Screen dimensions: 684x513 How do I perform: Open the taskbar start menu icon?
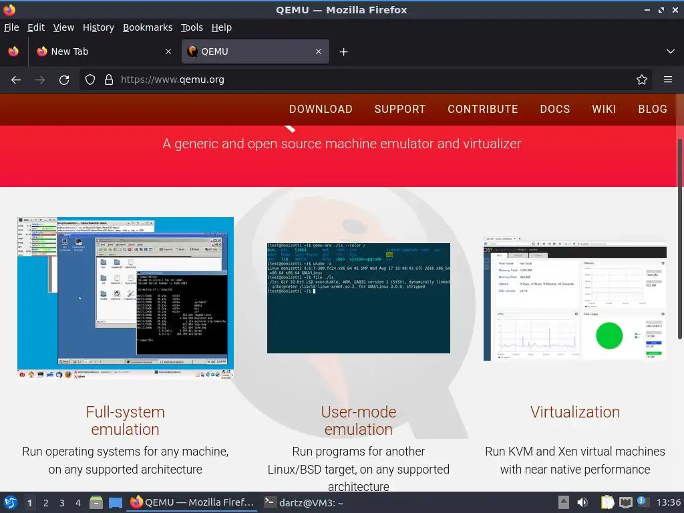(11, 502)
